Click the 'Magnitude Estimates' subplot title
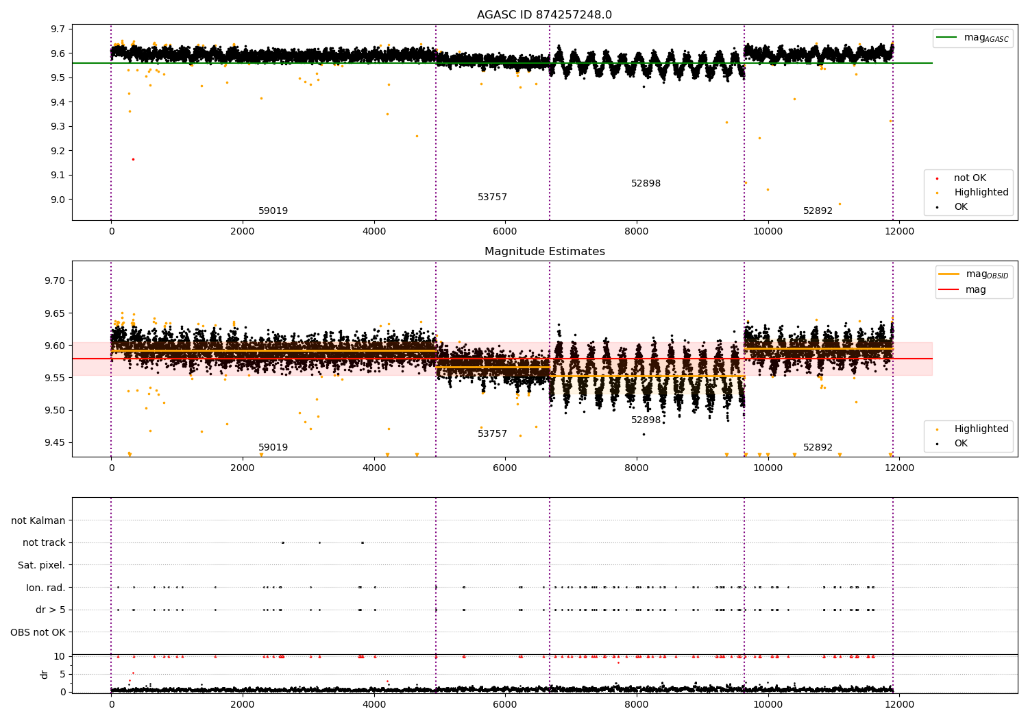The image size is (1028, 720). (x=544, y=252)
